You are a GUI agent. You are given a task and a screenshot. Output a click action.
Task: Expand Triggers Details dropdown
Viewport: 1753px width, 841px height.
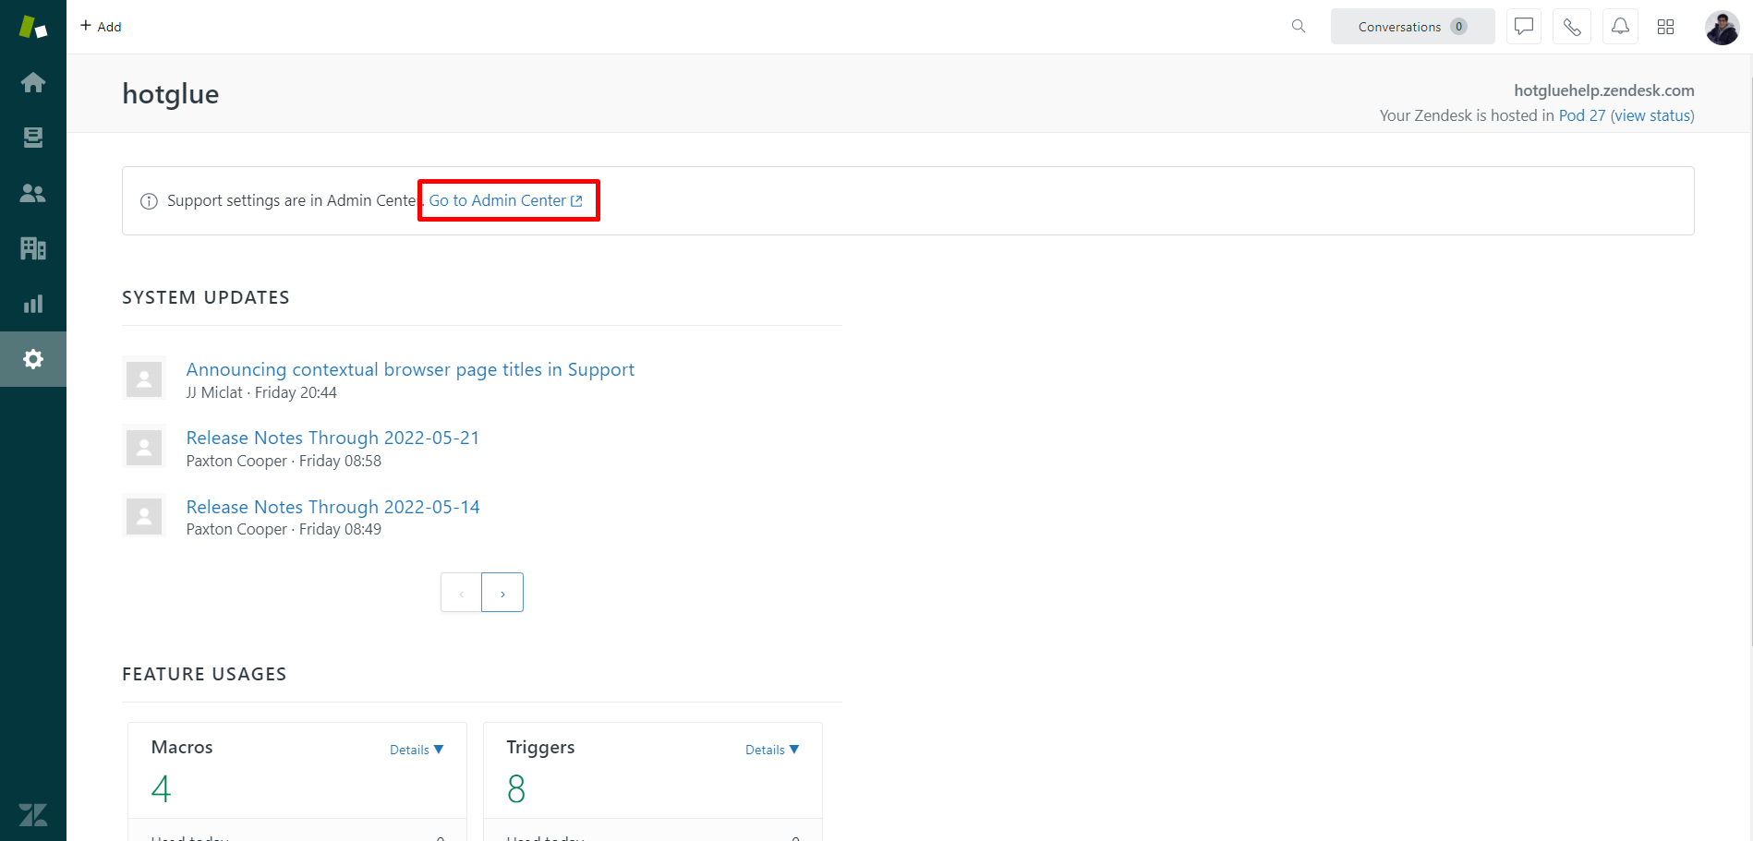coord(772,750)
